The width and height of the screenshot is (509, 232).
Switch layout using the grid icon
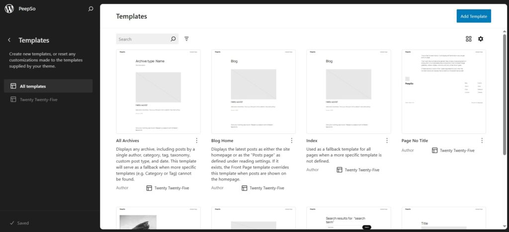click(468, 39)
